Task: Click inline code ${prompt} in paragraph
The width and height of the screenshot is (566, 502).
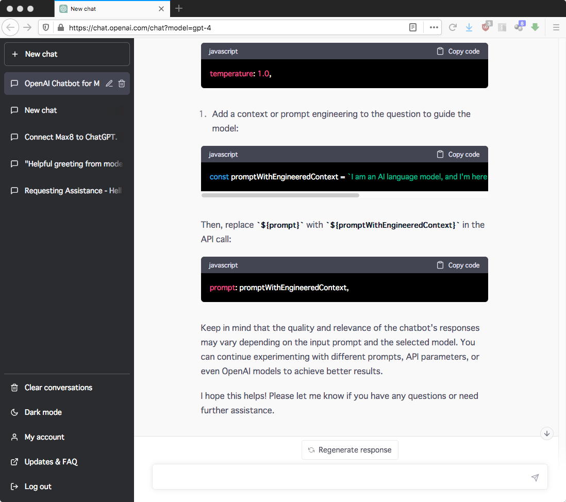Action: (x=280, y=225)
